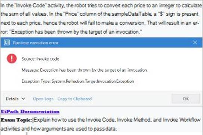Image resolution: width=203 pixels, height=135 pixels.
Task: Open the UiPath Documentation hyperlink
Action: click(x=30, y=112)
